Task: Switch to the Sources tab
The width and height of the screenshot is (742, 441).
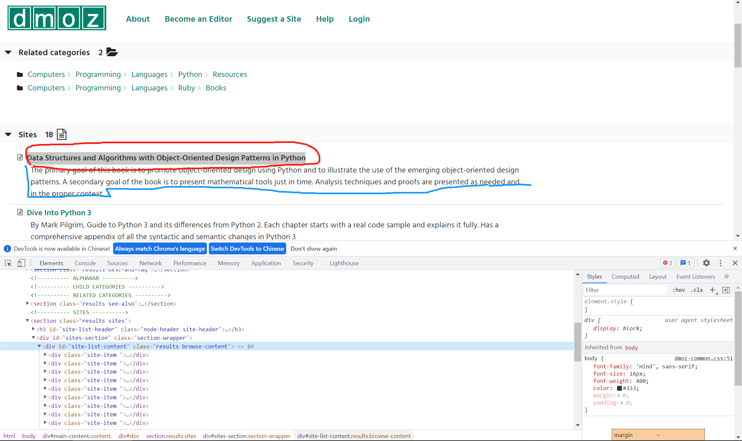Action: point(117,263)
